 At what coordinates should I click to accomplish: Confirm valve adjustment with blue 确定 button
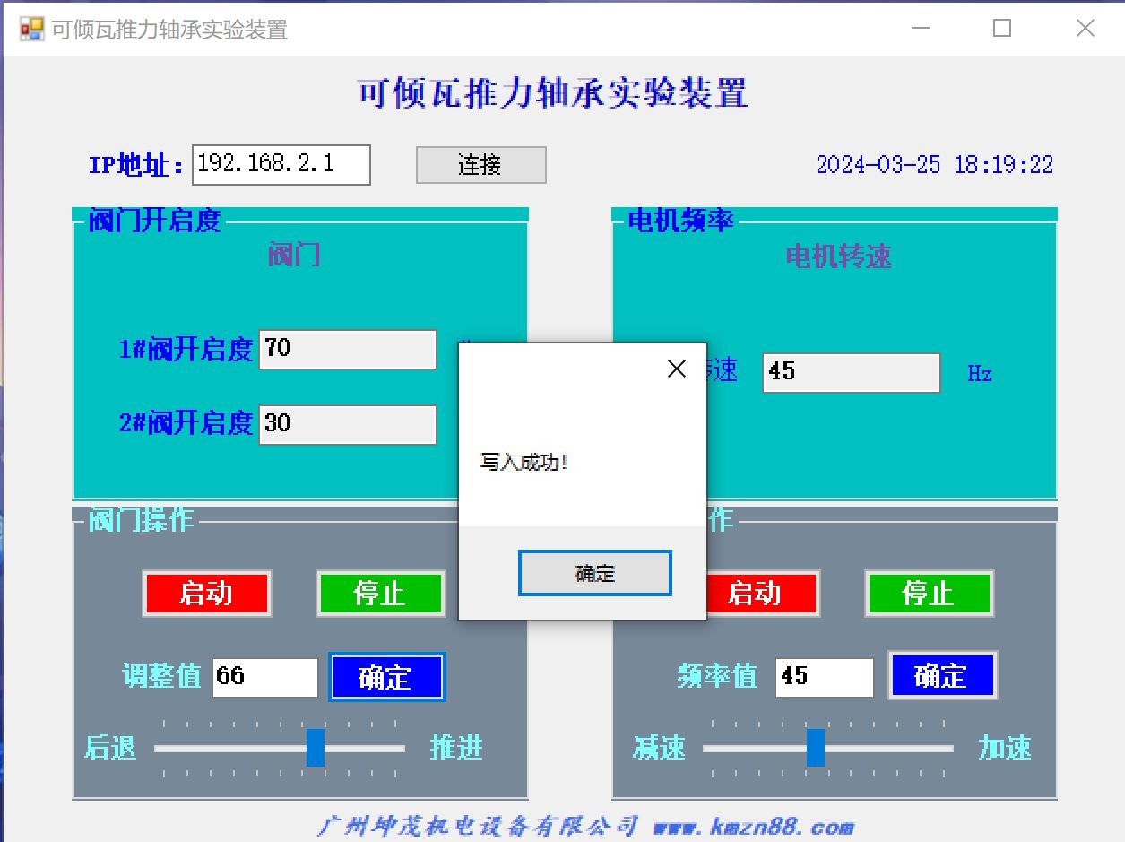coord(386,677)
